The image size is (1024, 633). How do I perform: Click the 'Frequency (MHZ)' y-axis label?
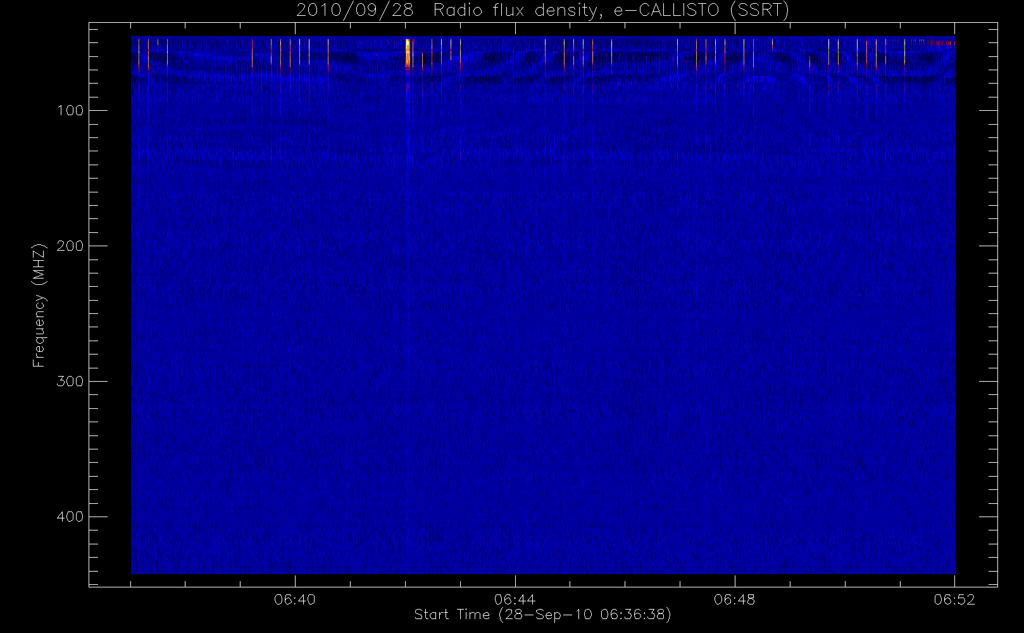coord(39,305)
